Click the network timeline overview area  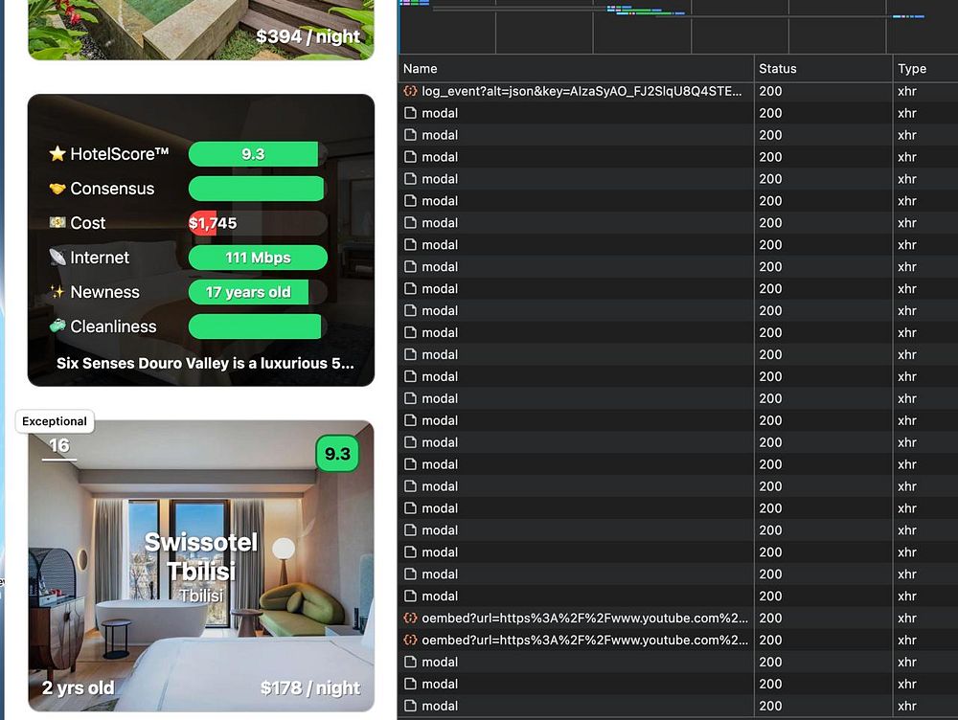pyautogui.click(x=677, y=27)
